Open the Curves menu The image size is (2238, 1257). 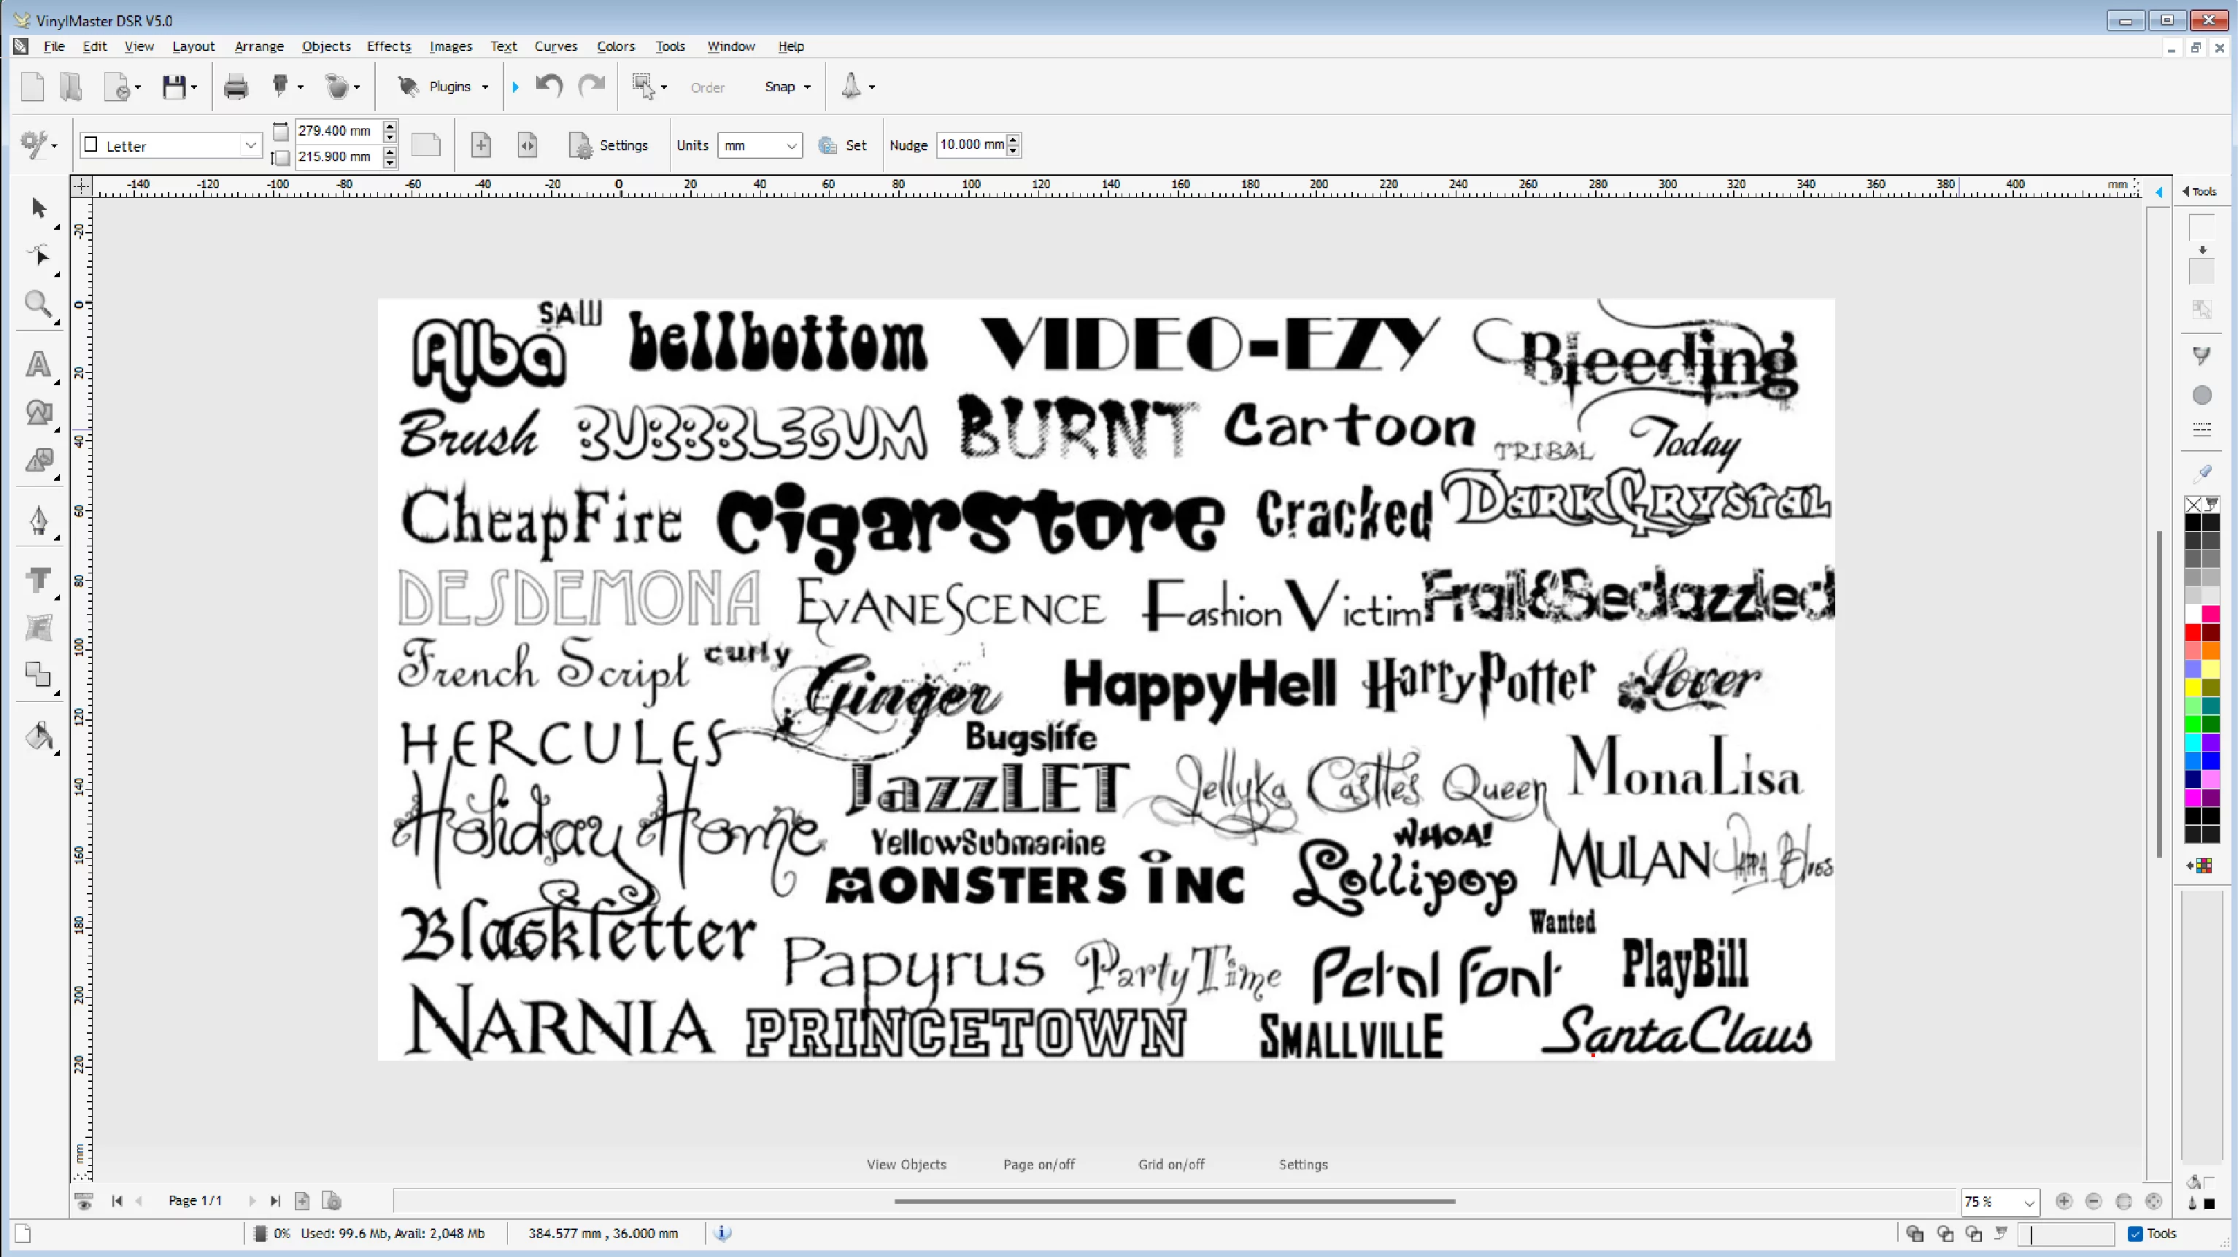[x=555, y=46]
